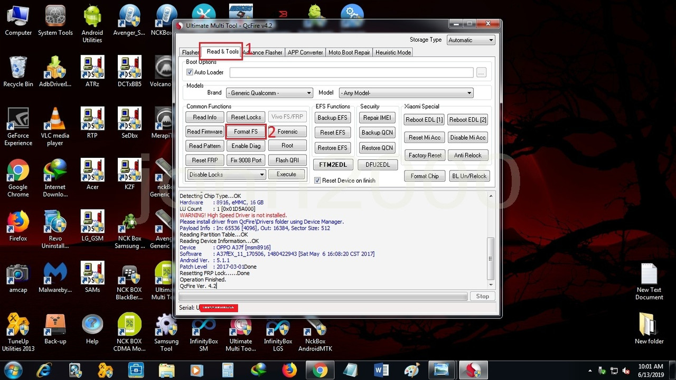Switch to the Read & Tools tab
The image size is (676, 380).
point(222,51)
